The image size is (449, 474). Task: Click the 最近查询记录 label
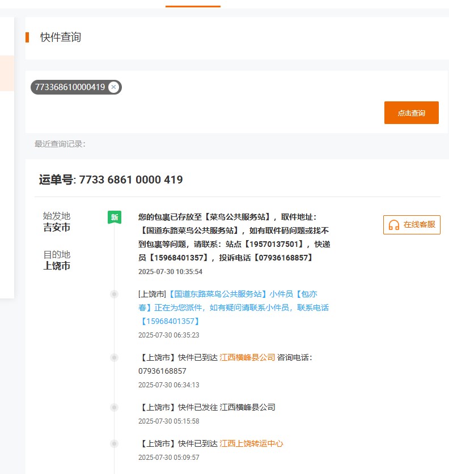pos(60,144)
